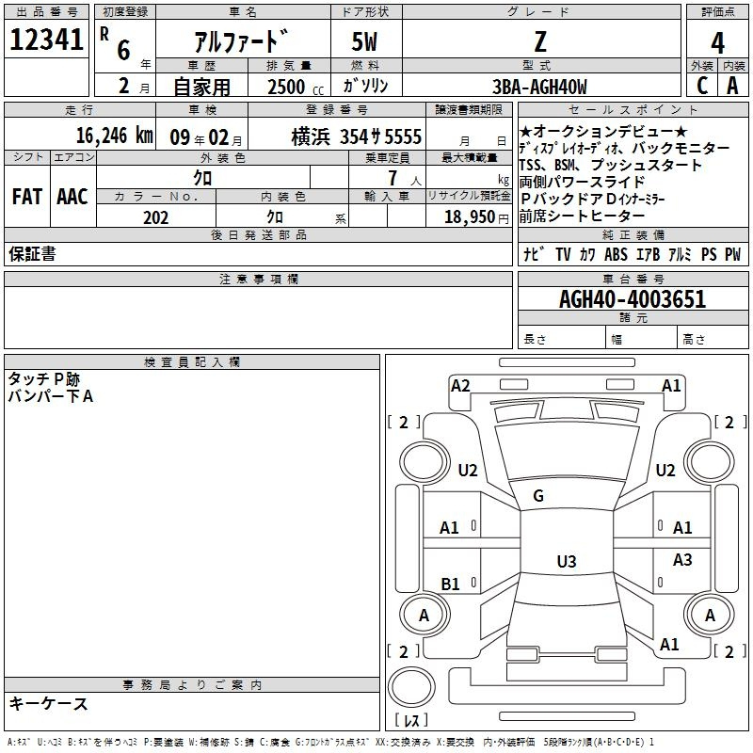Viewport: 753px width, 753px height.
Task: Click the アルミ equipment label
Action: pyautogui.click(x=680, y=254)
